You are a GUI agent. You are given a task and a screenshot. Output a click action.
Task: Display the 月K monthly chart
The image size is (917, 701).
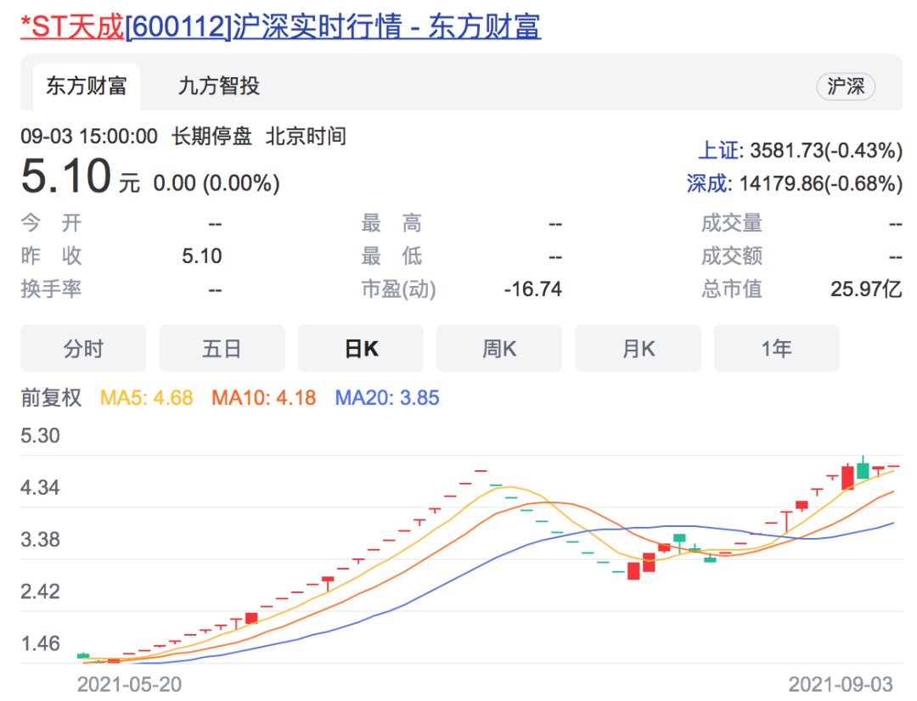(x=638, y=349)
